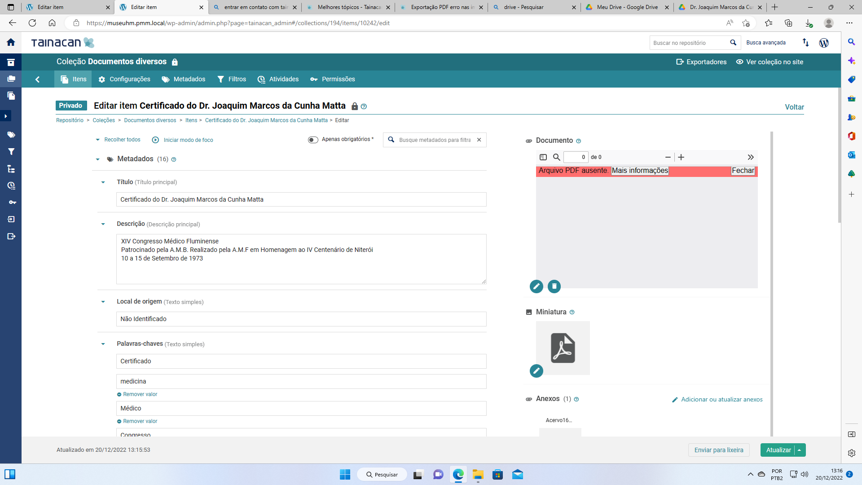Click the PDF viewer search magnifier
This screenshot has width=862, height=485.
click(x=556, y=157)
